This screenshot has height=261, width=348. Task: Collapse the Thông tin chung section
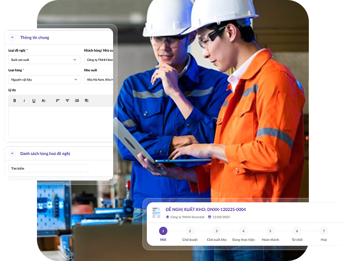click(13, 38)
